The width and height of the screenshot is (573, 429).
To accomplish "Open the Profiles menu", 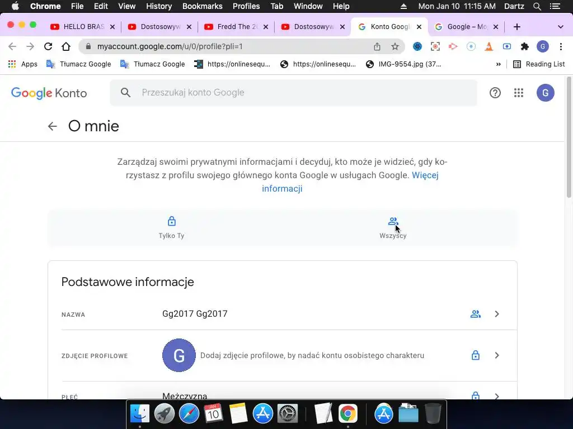I will click(246, 6).
